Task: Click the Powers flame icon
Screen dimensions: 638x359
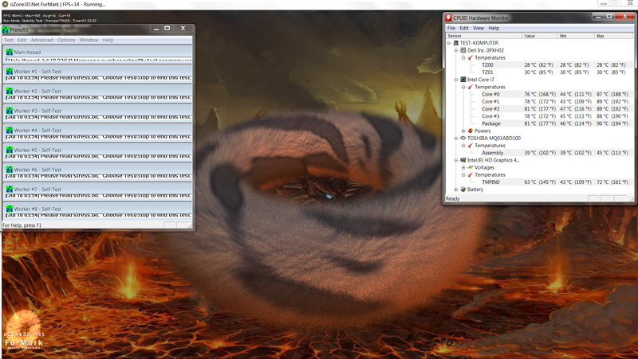Action: tap(471, 131)
